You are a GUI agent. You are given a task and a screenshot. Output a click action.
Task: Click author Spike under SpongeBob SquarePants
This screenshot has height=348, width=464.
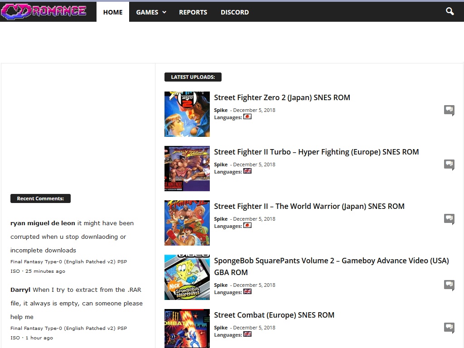click(x=221, y=285)
